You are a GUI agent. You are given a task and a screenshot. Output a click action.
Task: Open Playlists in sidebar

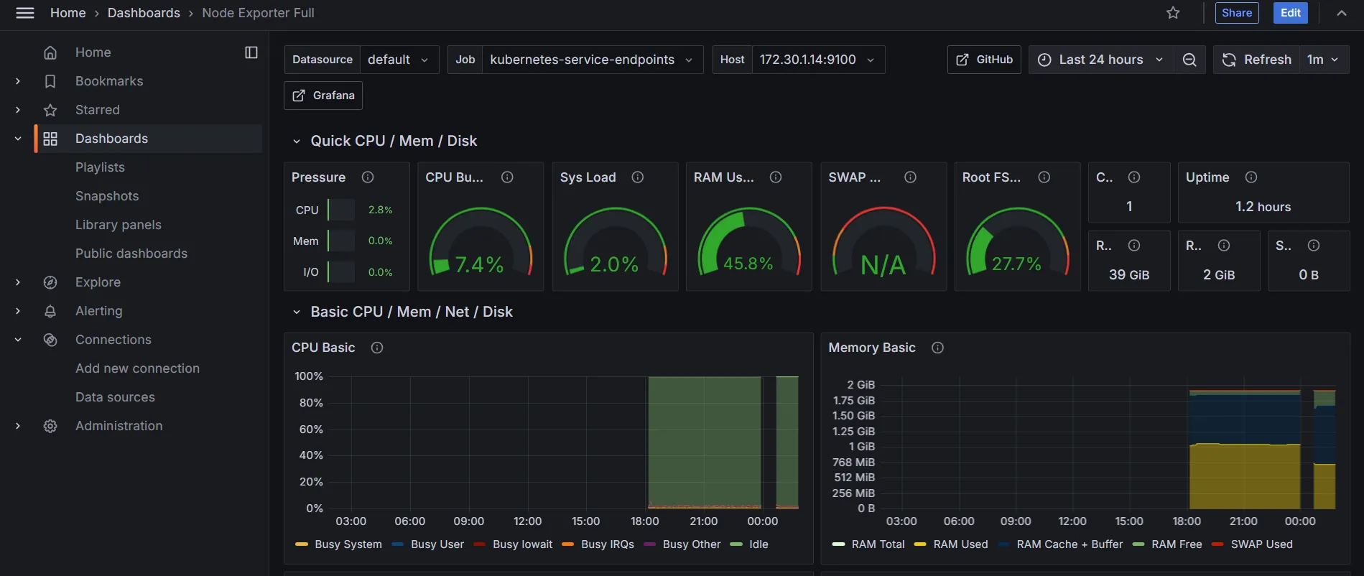coord(100,167)
